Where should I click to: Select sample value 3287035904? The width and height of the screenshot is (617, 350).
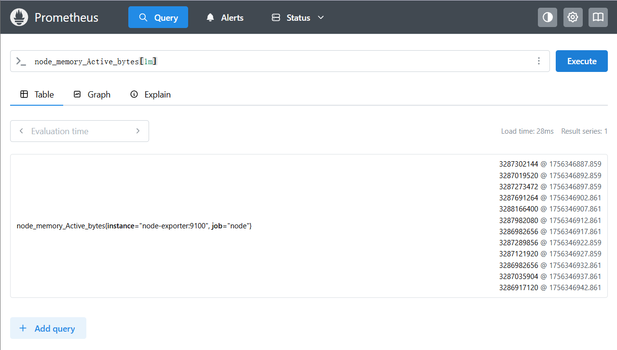pos(519,276)
